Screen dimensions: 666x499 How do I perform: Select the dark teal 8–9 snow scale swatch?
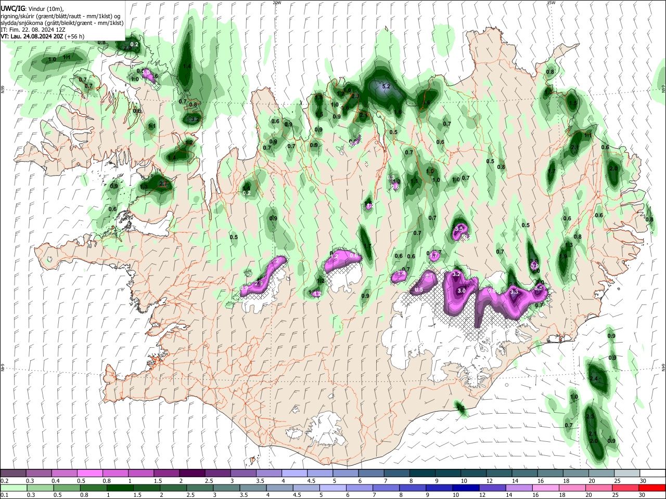point(421,474)
